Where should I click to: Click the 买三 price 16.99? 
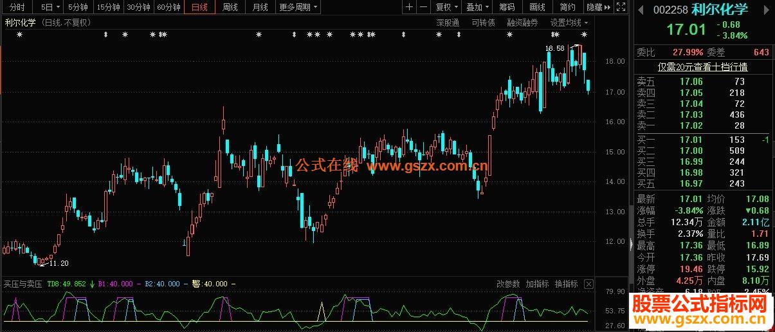pos(691,161)
